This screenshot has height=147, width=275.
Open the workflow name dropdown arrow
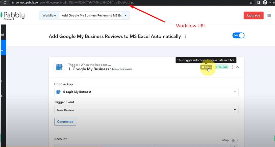click(x=126, y=15)
